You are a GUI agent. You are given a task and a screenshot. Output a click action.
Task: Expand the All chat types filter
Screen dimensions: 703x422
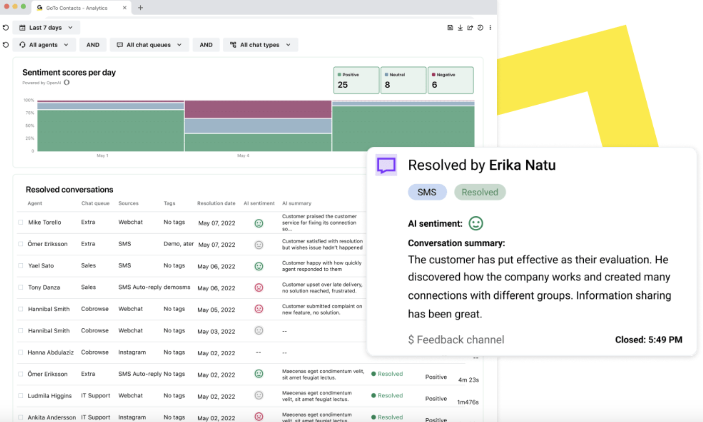[x=260, y=45]
